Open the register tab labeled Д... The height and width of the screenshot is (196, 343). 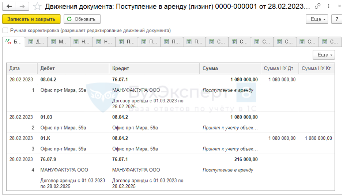(36, 42)
